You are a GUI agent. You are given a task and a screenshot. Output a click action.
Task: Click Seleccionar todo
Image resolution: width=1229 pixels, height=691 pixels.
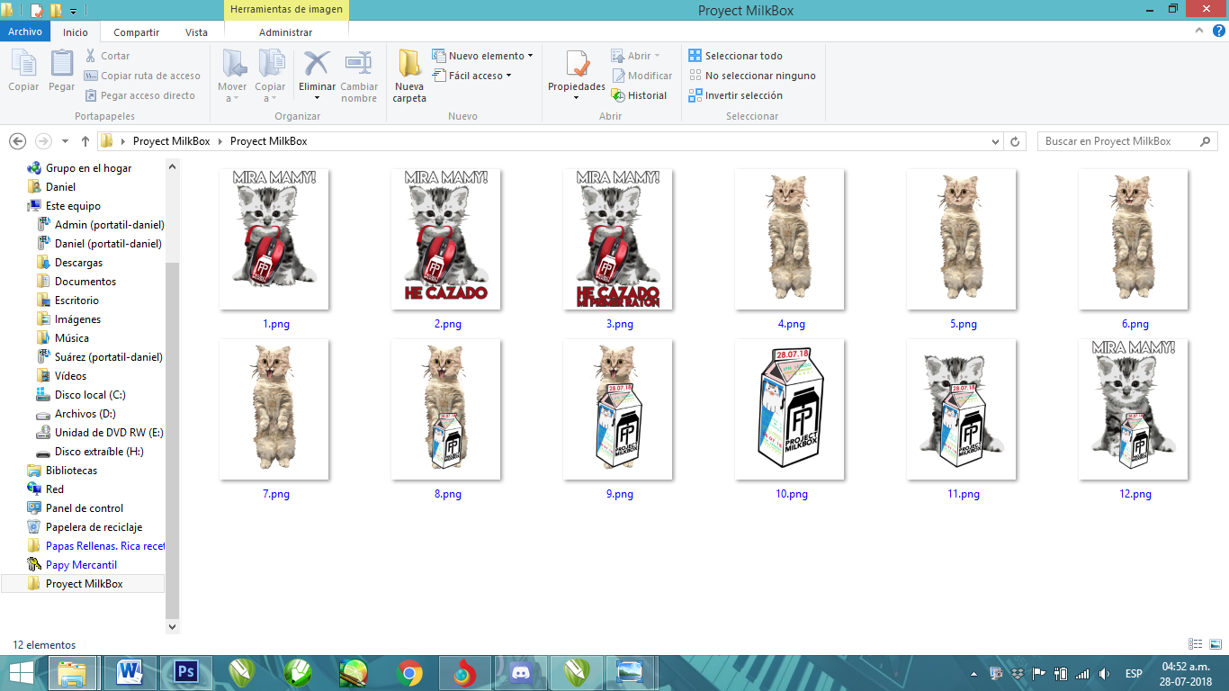pyautogui.click(x=735, y=56)
